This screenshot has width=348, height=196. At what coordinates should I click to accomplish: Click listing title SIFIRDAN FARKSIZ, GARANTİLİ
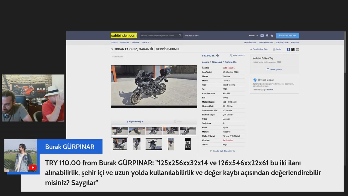click(145, 49)
